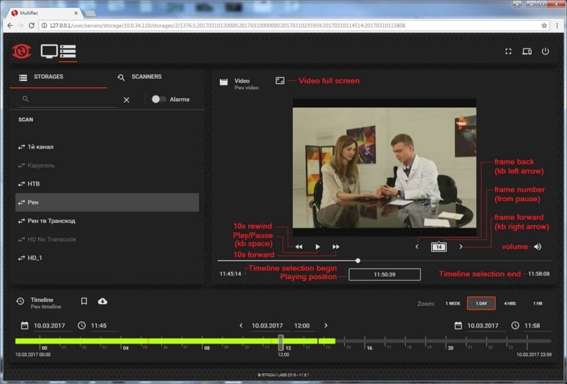Select the НТВ channel
The image size is (567, 384).
(107, 184)
